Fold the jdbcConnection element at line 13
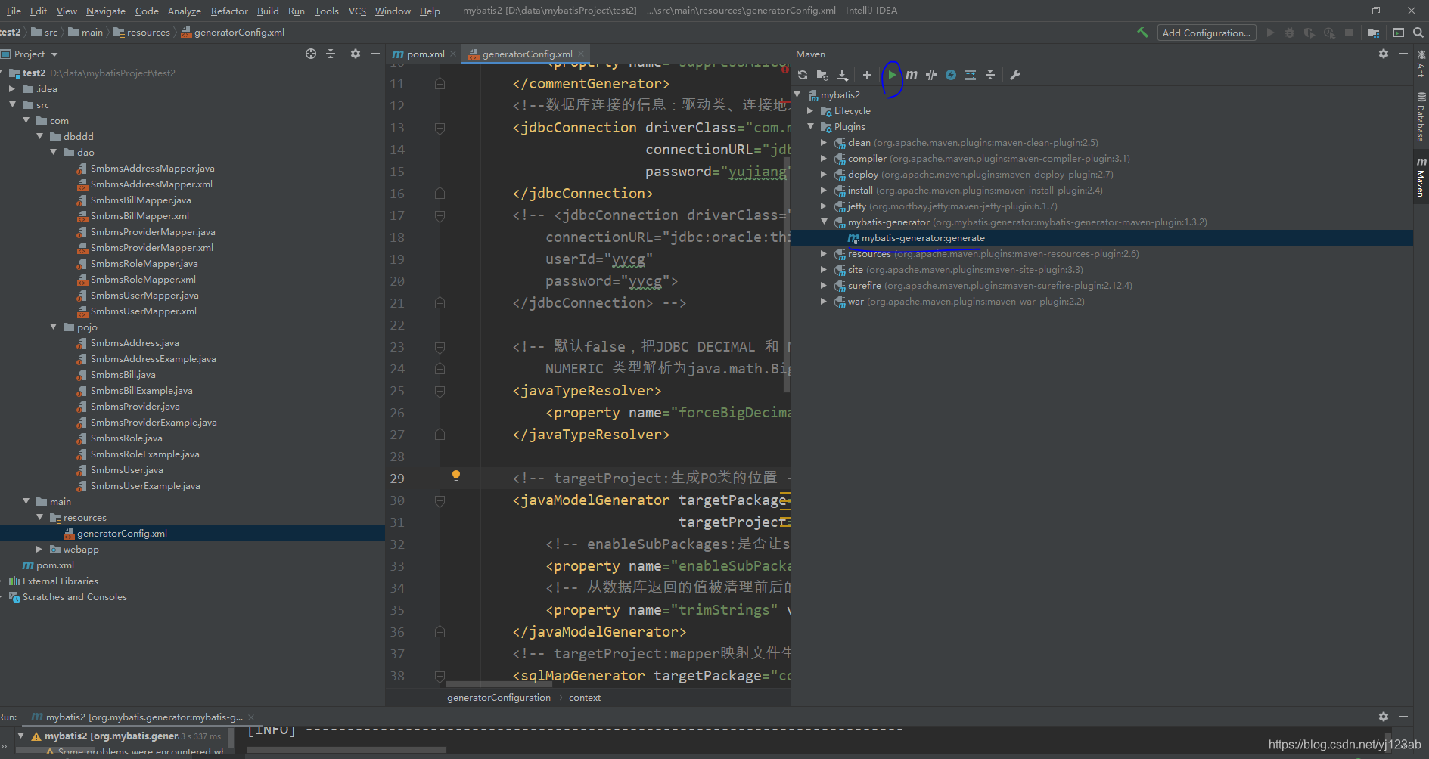1429x759 pixels. 440,128
